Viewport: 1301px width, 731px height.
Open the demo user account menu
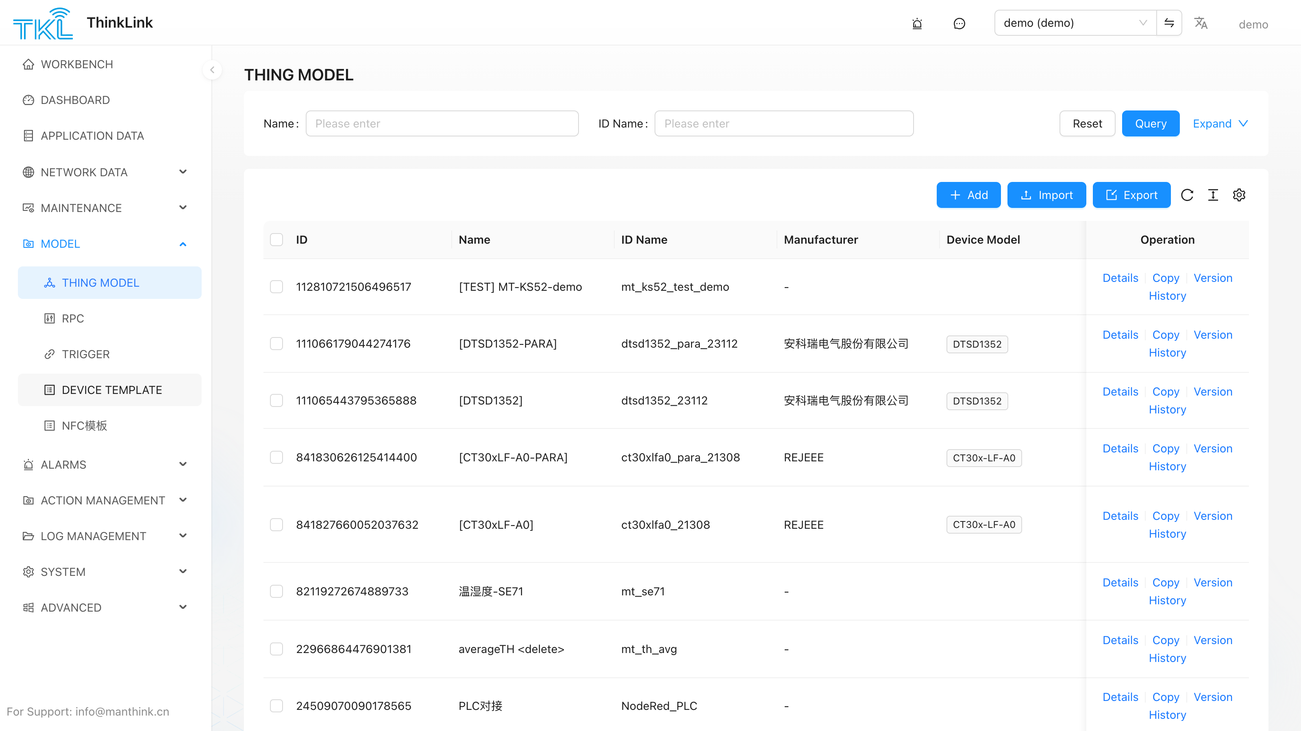point(1253,24)
